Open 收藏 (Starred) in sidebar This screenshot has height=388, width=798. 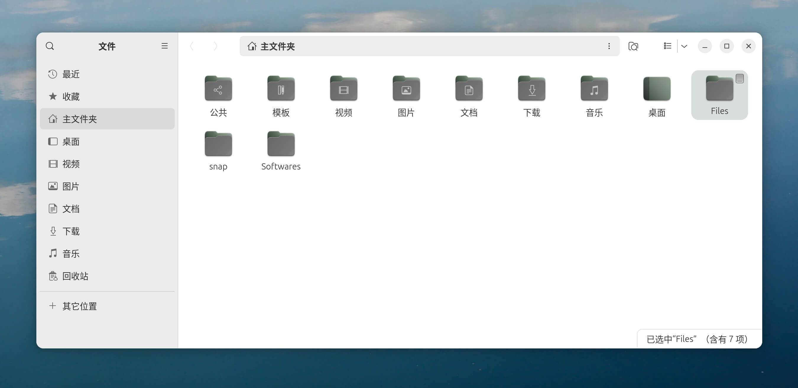(x=71, y=97)
